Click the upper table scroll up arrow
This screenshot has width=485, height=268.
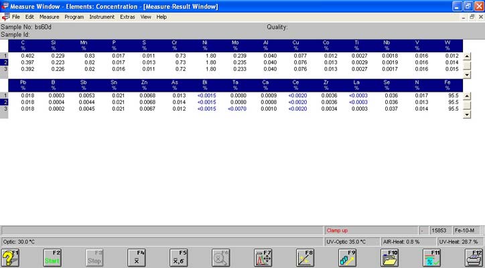(x=467, y=56)
